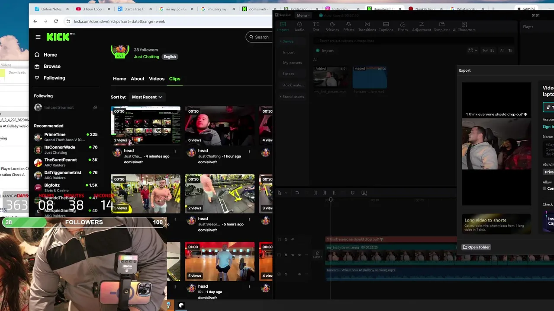Switch to the channel Videos tab
This screenshot has width=554, height=311.
[157, 79]
